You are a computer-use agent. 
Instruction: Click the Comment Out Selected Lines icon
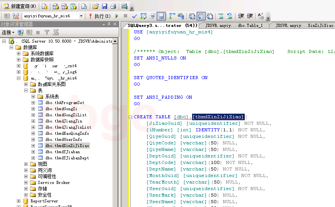tap(221, 16)
